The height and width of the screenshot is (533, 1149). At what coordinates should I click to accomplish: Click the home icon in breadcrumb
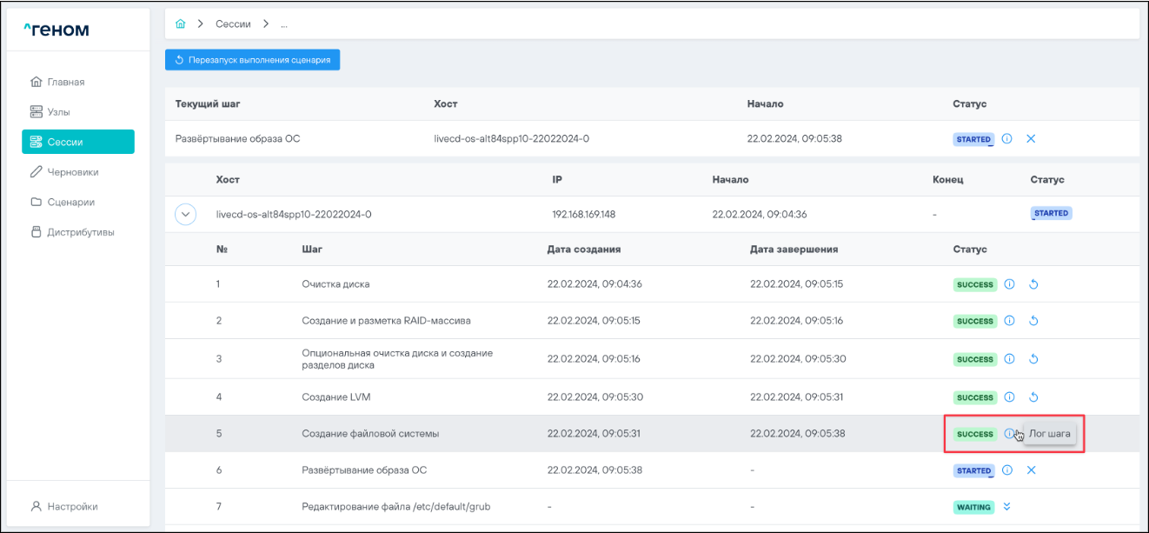pos(180,23)
